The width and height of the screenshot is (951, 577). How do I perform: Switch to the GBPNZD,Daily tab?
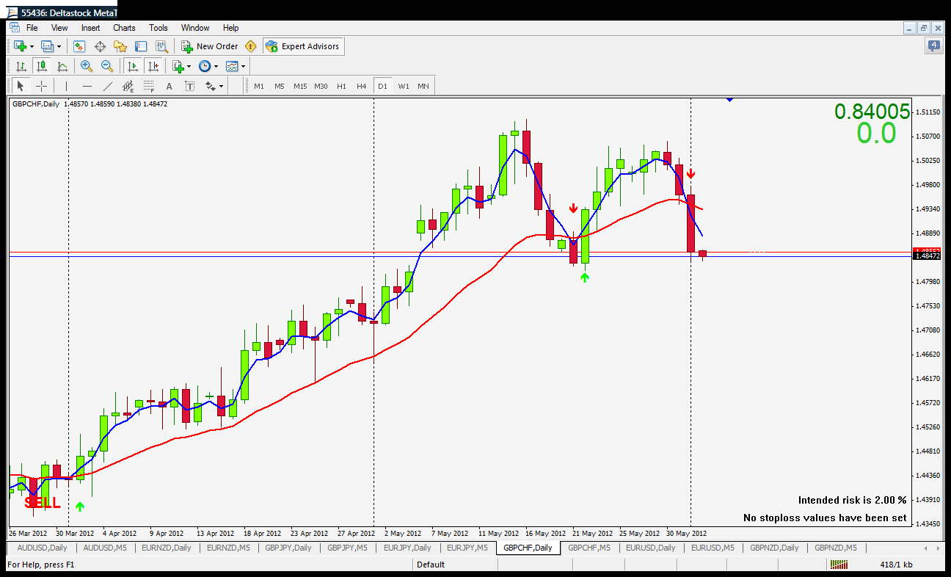(774, 548)
